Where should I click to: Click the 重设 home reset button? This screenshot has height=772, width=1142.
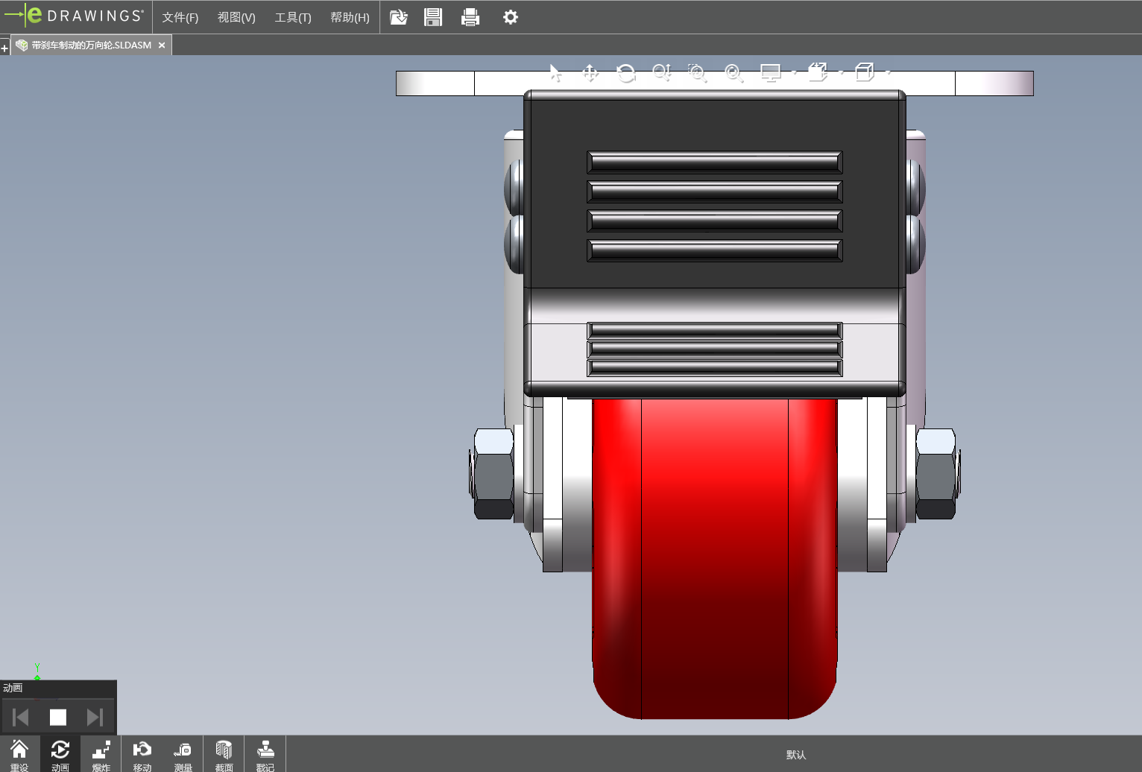19,754
